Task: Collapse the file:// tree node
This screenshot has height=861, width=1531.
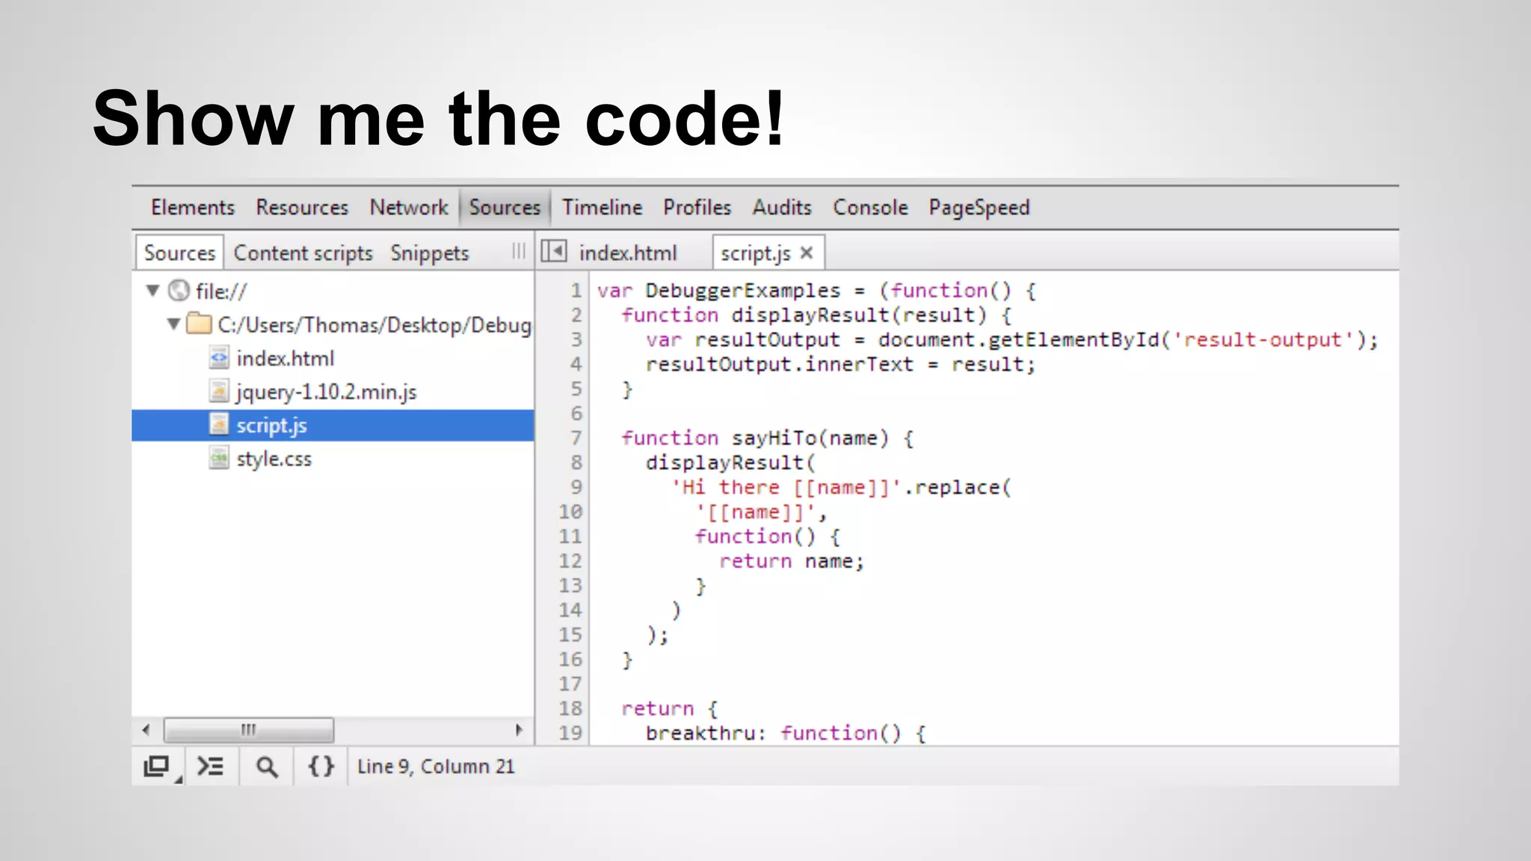Action: (x=153, y=290)
